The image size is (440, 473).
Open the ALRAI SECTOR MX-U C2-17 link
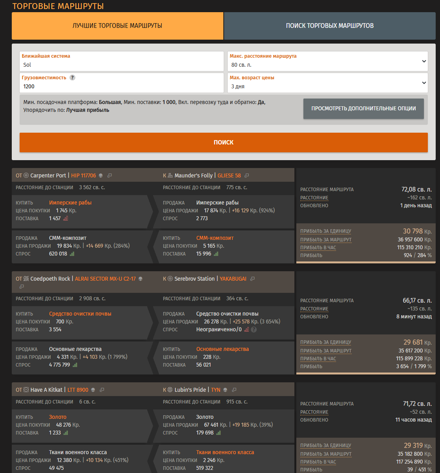[x=106, y=279]
